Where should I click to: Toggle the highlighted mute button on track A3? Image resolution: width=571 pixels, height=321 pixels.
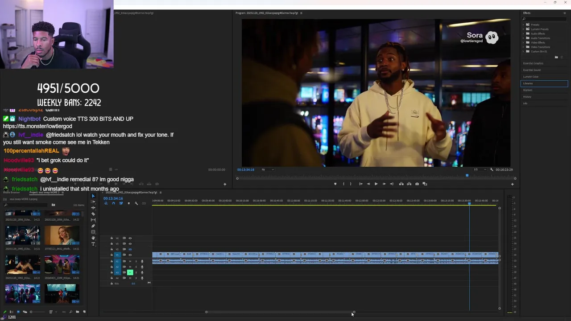pyautogui.click(x=130, y=272)
